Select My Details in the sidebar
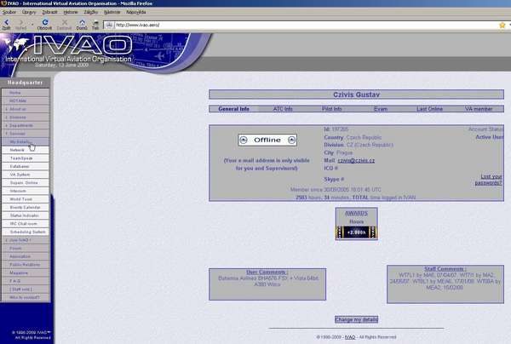Image resolution: width=511 pixels, height=344 pixels. click(26, 141)
